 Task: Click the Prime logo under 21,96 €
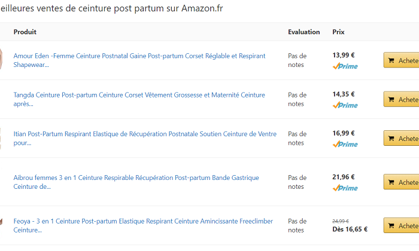pos(345,188)
